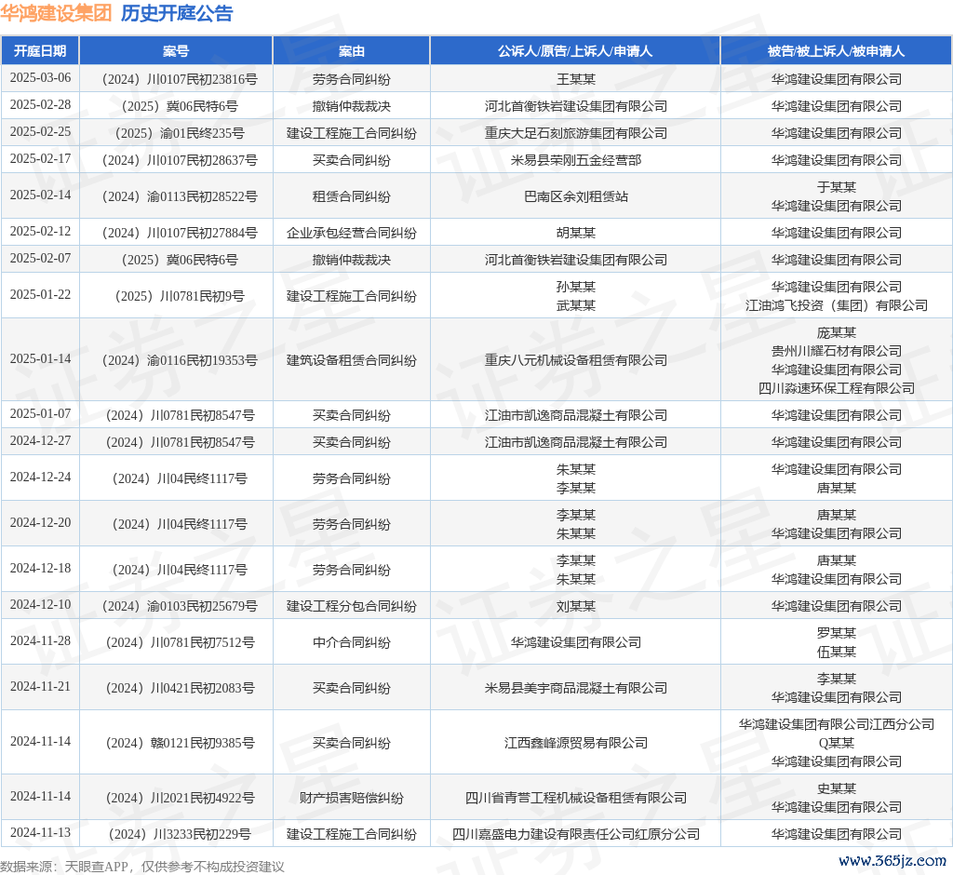Click case number 渝01民终235号
Viewport: 953px width, 875px height.
click(x=180, y=133)
